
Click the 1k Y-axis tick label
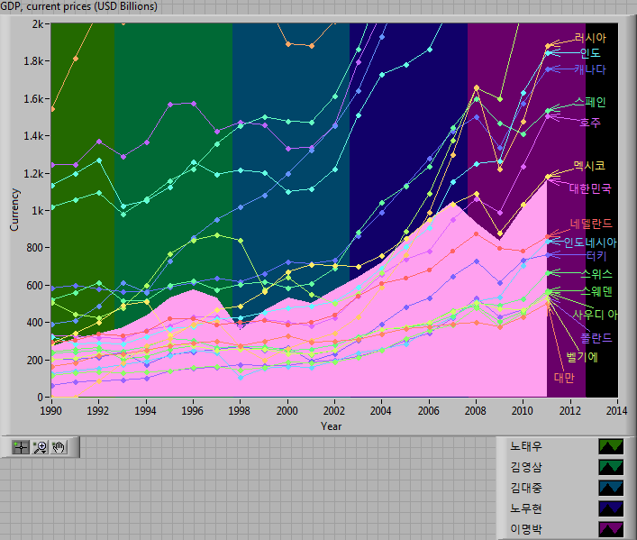(37, 211)
